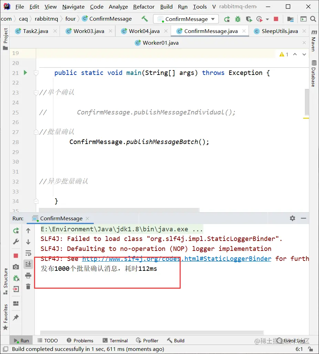Open the Structure side panel
Viewport: 319px width, 354px height.
(5, 281)
